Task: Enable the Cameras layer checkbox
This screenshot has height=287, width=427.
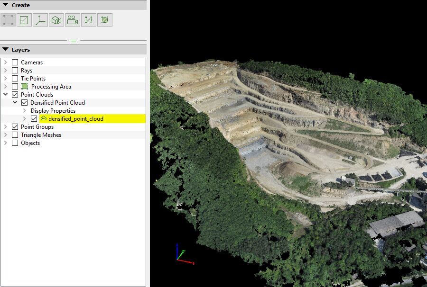Action: pos(15,62)
